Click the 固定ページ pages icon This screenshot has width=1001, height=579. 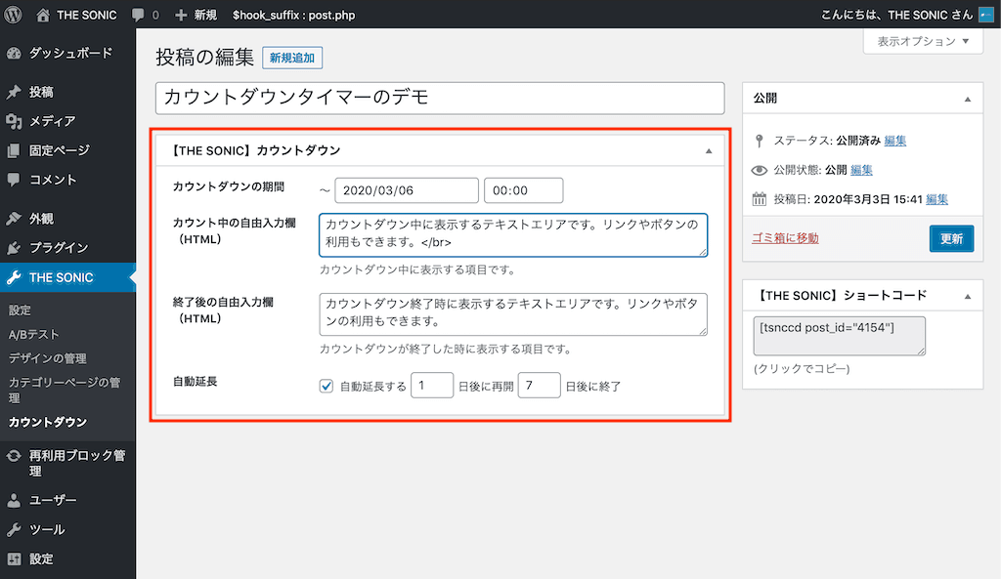point(14,150)
